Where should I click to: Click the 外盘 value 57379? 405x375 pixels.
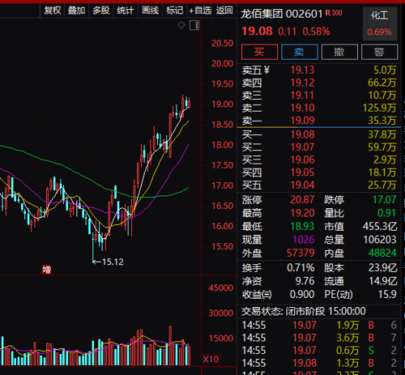click(x=301, y=253)
